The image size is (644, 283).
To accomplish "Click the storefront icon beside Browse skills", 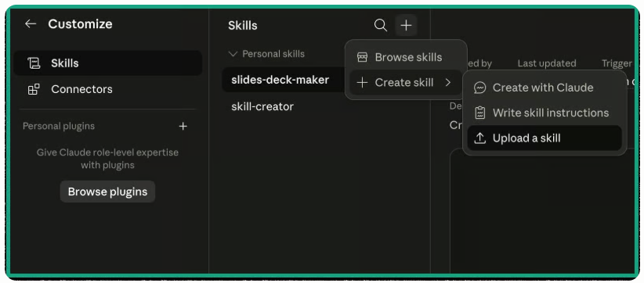I will point(362,57).
